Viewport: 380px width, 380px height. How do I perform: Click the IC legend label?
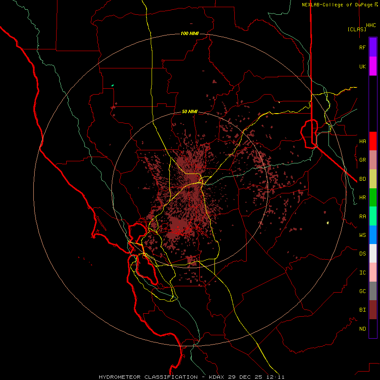362,273
